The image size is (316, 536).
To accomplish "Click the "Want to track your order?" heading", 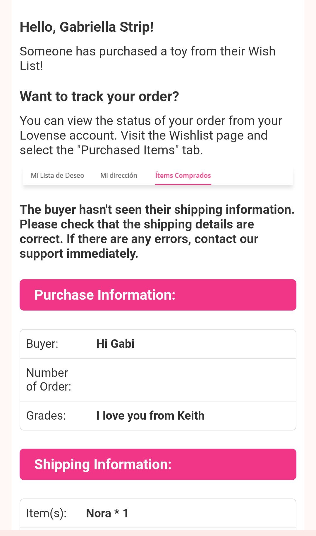I will point(99,96).
